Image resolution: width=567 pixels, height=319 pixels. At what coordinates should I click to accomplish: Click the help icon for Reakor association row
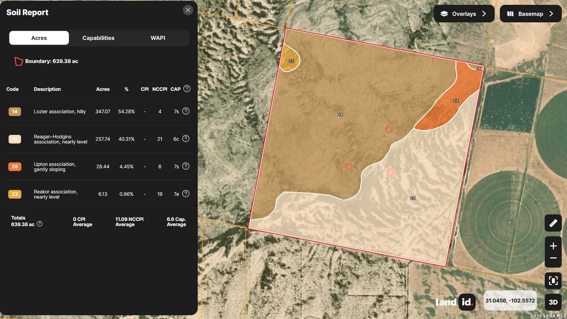tap(186, 194)
